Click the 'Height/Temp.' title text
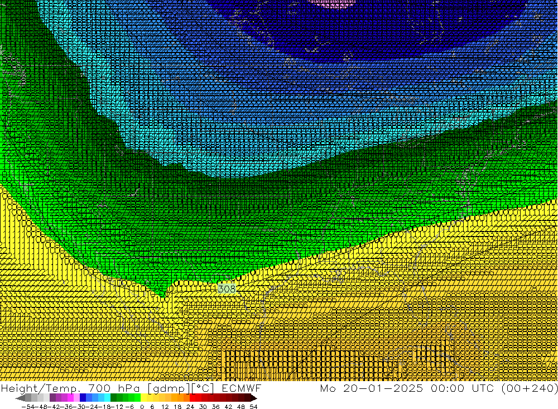 [x=41, y=388]
